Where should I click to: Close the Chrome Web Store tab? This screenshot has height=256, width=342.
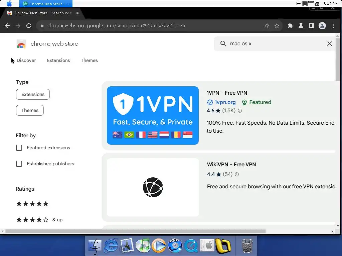(77, 13)
